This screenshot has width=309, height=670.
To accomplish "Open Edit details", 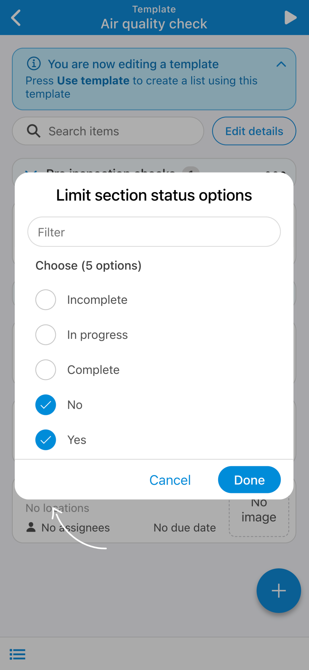I will pyautogui.click(x=254, y=131).
